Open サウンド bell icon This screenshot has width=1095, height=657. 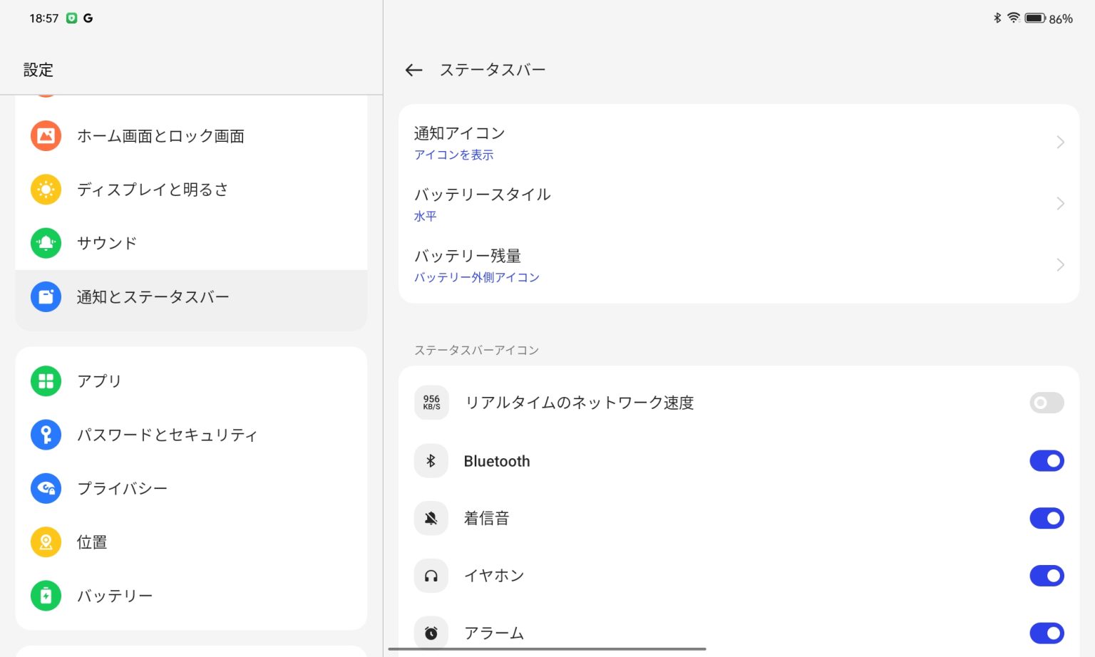click(46, 243)
